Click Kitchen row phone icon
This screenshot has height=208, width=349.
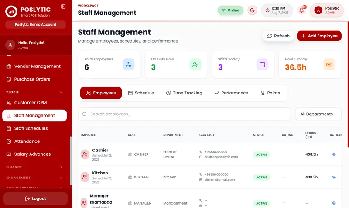coord(201,174)
